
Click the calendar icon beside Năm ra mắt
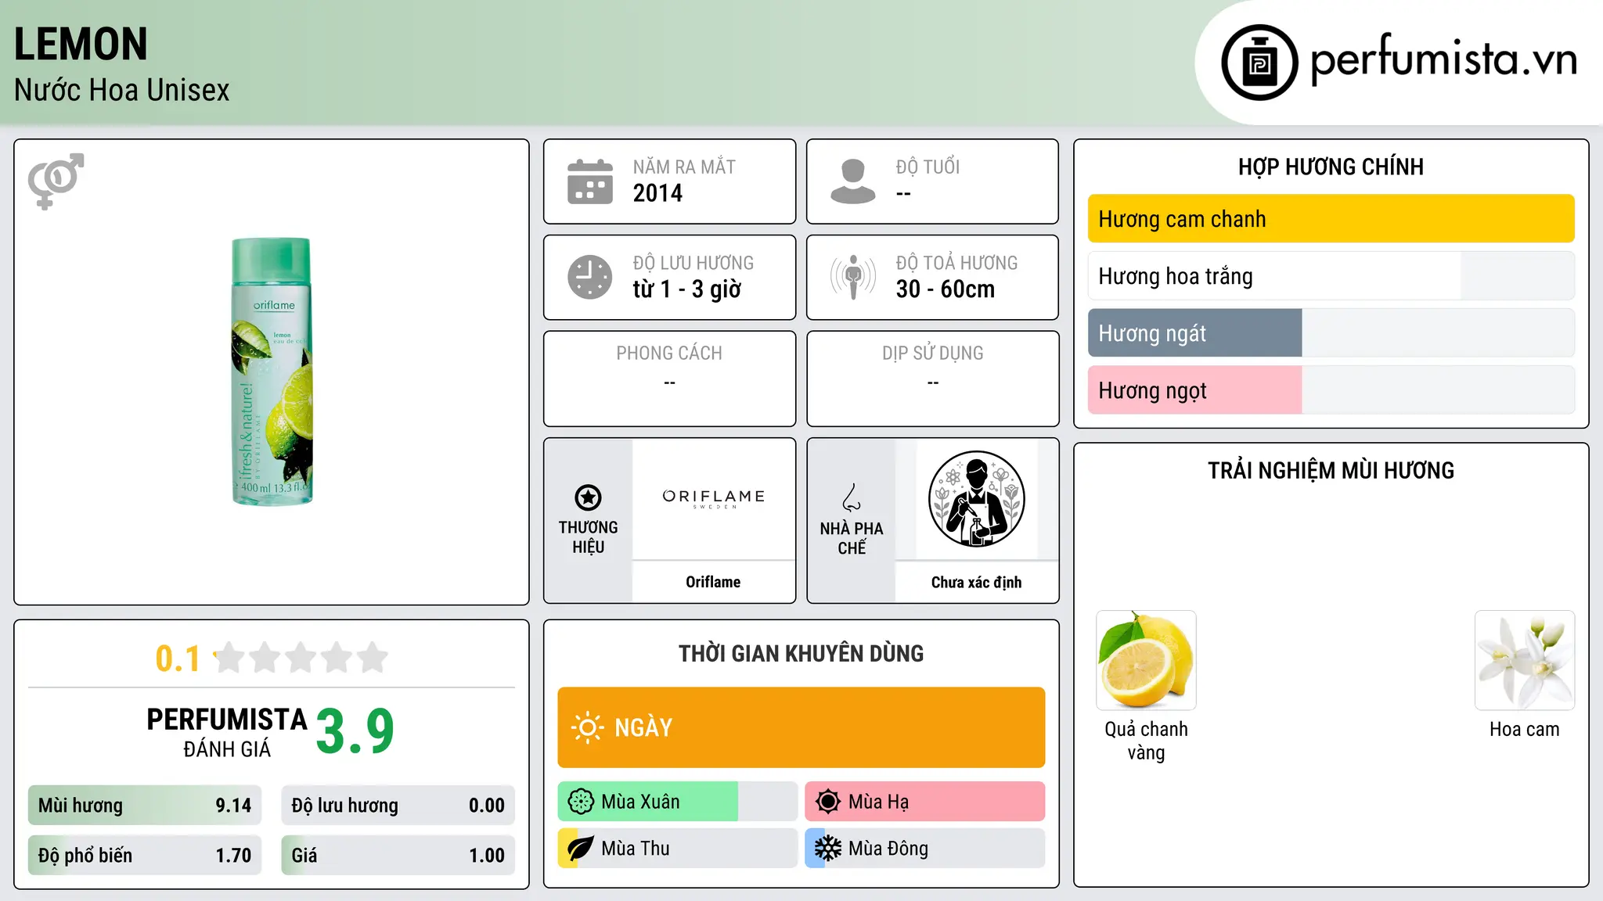click(x=590, y=181)
